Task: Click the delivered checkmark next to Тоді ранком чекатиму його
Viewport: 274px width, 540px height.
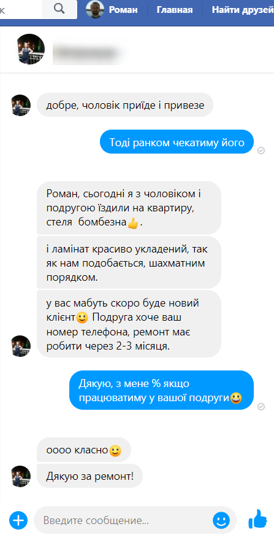Action: [x=261, y=151]
